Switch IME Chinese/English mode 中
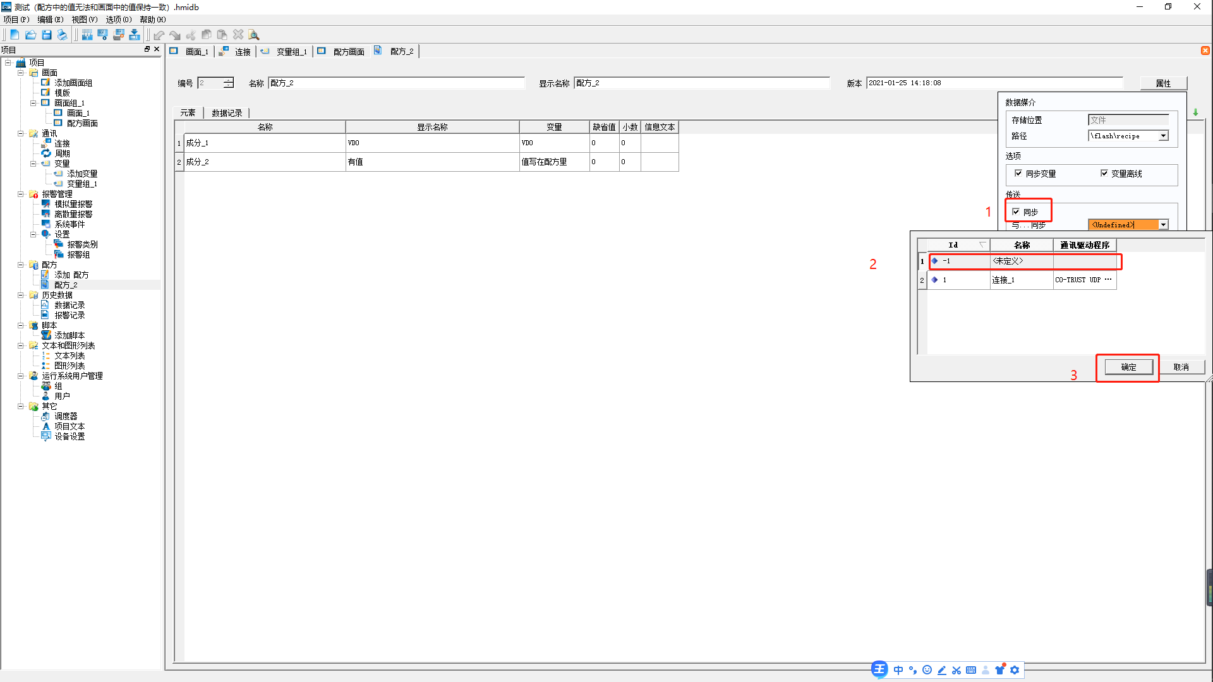Image resolution: width=1213 pixels, height=682 pixels. [x=898, y=670]
